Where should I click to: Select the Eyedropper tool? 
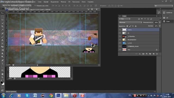pyautogui.click(x=2, y=30)
